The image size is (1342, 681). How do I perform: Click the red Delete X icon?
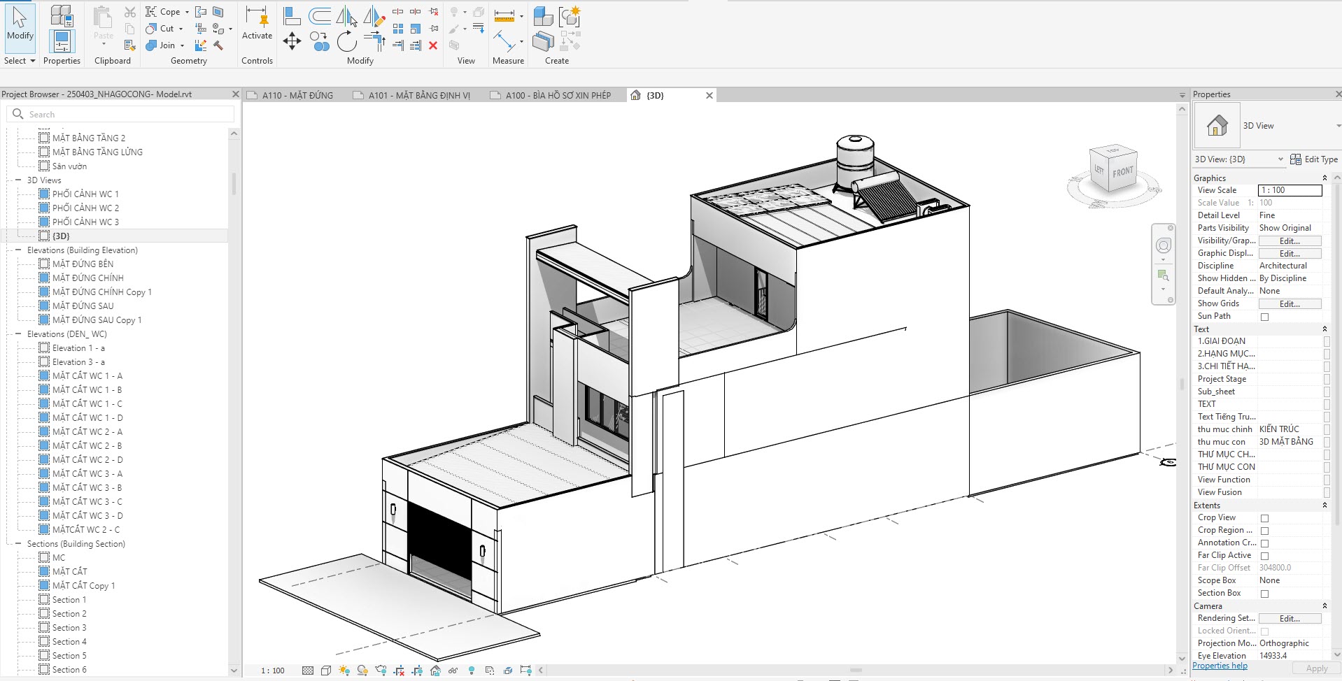[x=433, y=45]
